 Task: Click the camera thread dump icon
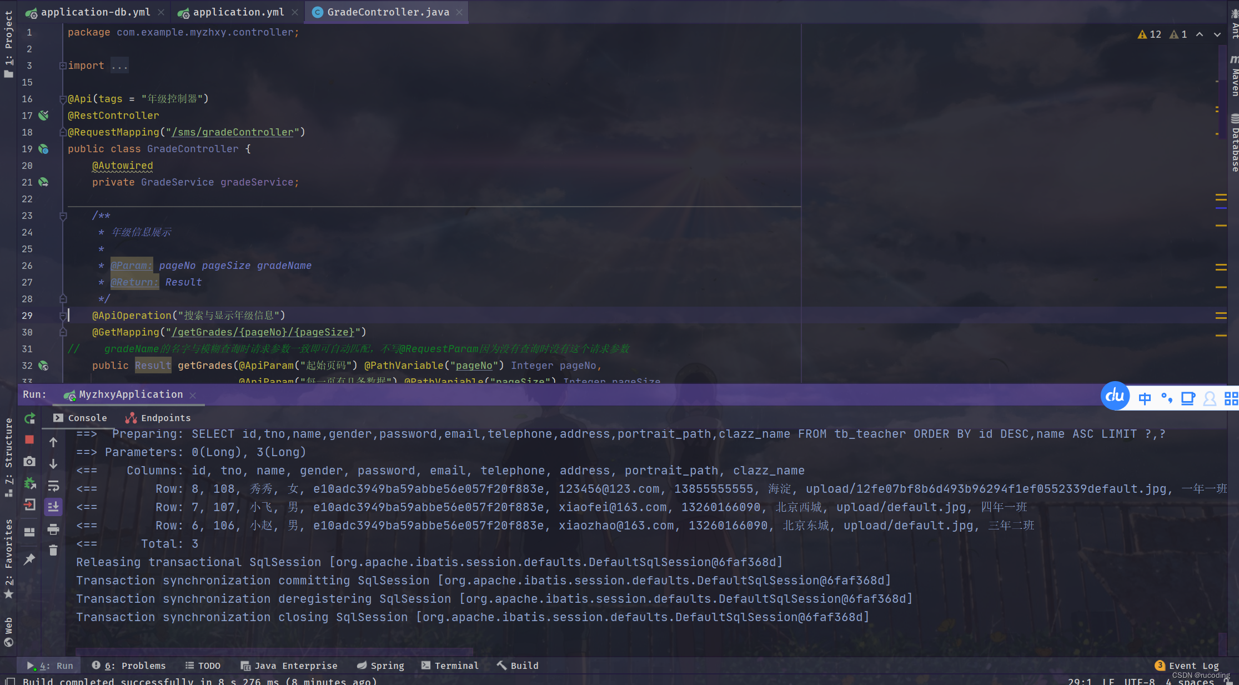tap(30, 462)
